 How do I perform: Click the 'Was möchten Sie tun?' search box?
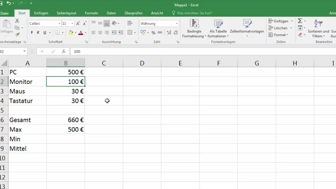192,13
